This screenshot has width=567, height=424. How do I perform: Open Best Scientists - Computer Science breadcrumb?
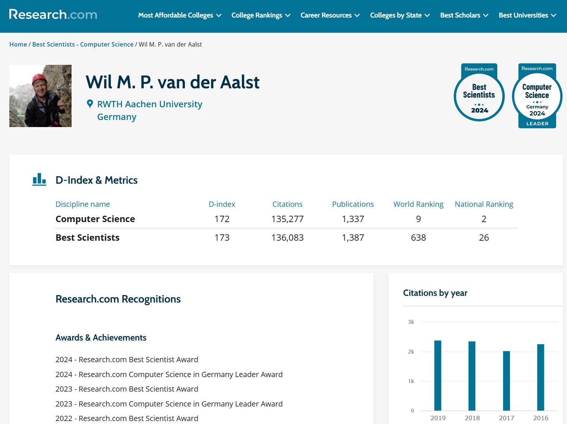(83, 44)
